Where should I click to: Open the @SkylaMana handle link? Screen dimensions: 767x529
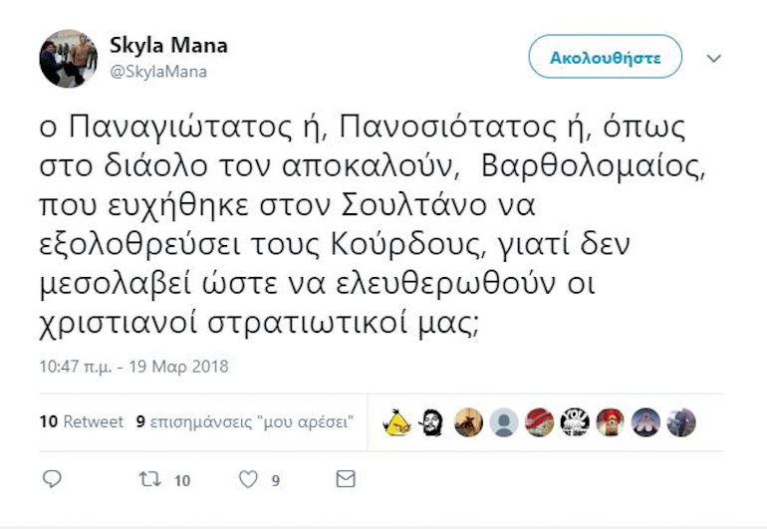pos(158,72)
